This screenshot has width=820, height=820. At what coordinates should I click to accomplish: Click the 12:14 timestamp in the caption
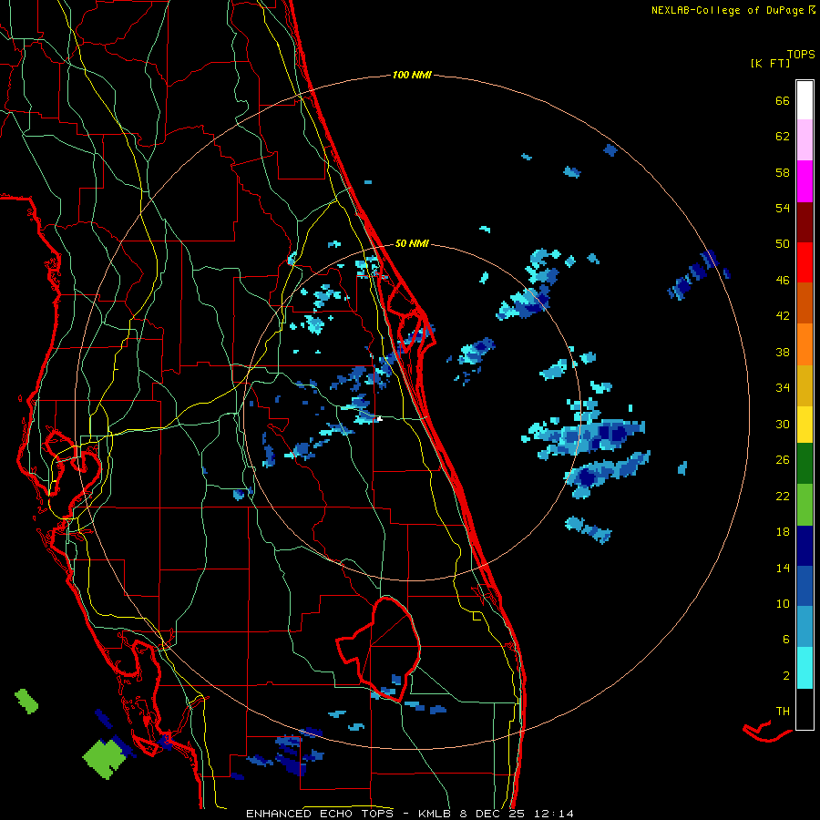click(554, 814)
